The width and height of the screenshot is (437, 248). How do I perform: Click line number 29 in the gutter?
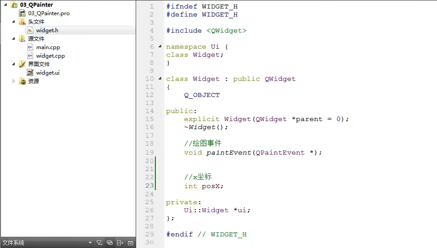(x=150, y=234)
